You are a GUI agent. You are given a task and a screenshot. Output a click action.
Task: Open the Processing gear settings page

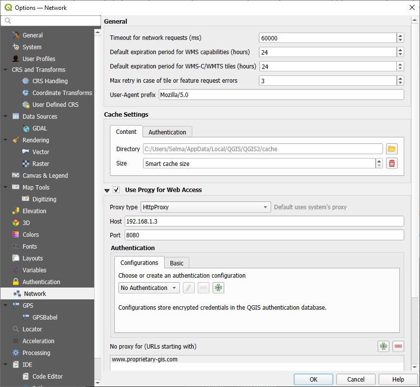[x=36, y=353]
